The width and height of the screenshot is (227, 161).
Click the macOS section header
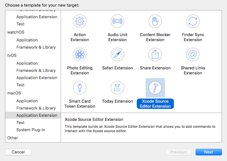(14, 93)
